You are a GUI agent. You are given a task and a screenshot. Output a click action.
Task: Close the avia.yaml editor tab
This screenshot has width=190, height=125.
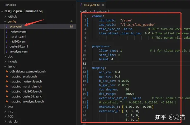[x=103, y=5]
